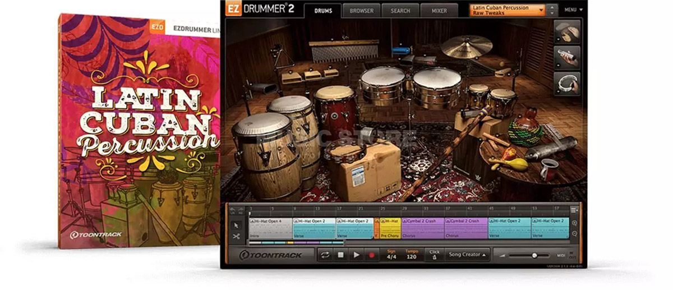Open the Song Creator panel
The height and width of the screenshot is (290, 673).
[x=467, y=255]
